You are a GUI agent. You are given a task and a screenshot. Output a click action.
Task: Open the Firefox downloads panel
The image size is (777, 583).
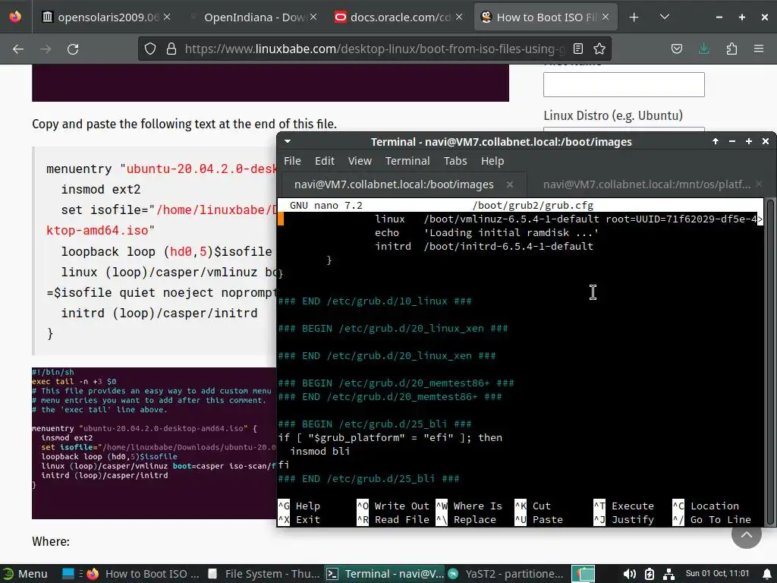coord(703,49)
